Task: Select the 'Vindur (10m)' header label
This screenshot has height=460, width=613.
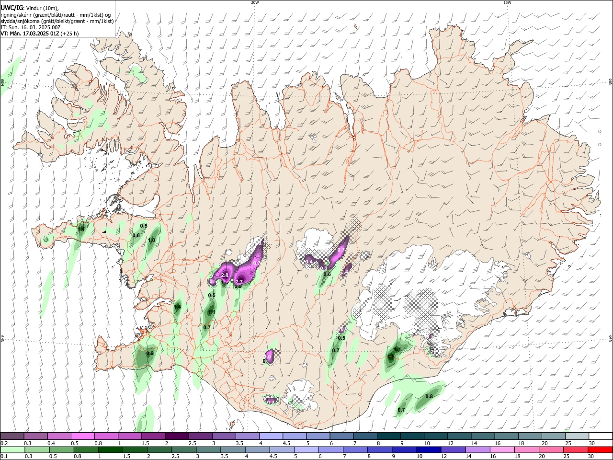Action: (42, 8)
